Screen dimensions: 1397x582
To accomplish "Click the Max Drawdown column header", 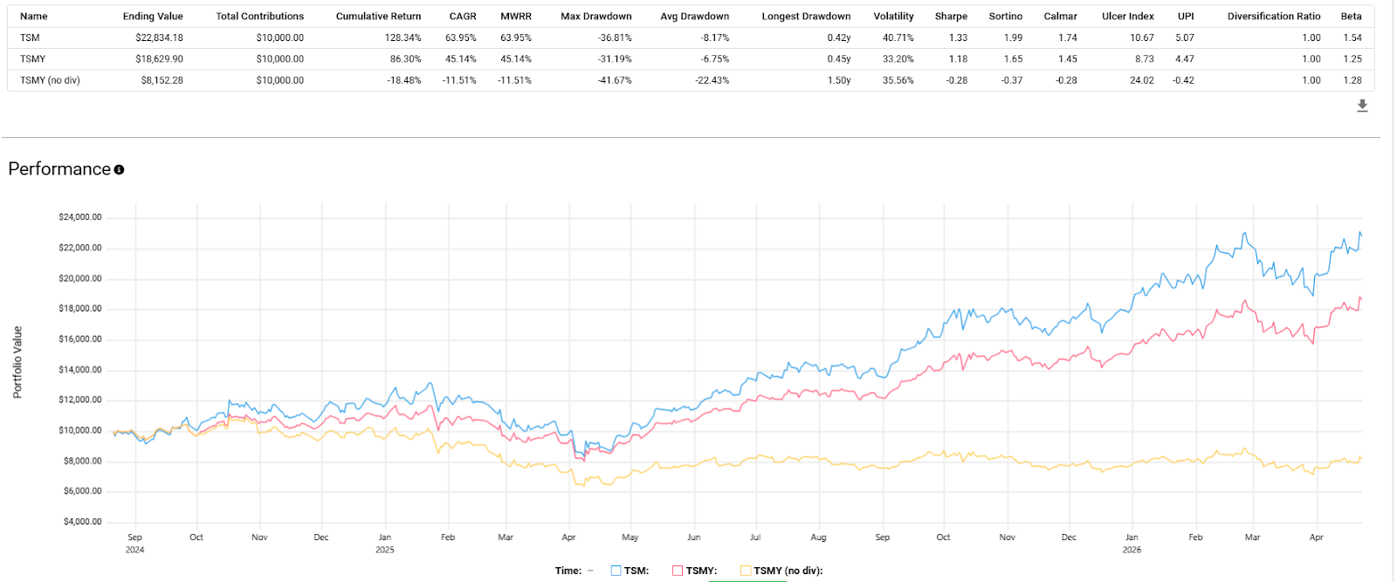I will click(596, 17).
